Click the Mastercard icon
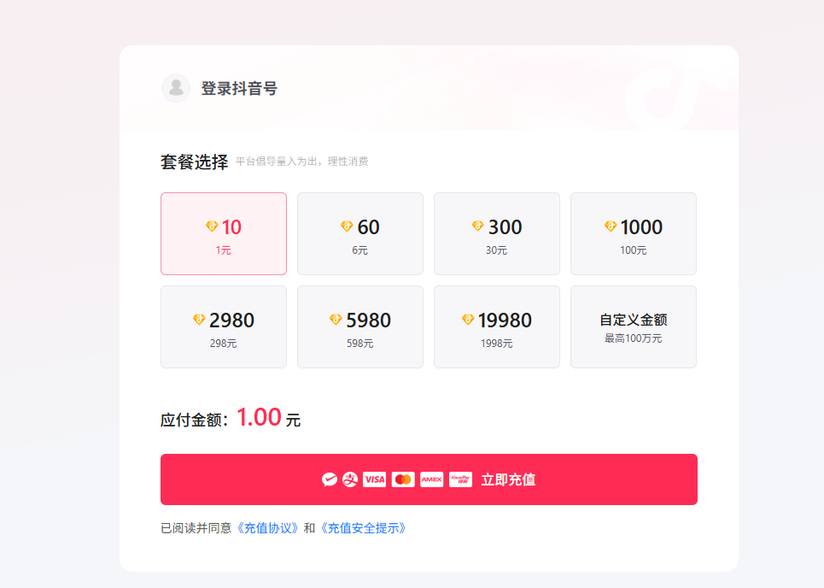The height and width of the screenshot is (588, 824). (403, 479)
